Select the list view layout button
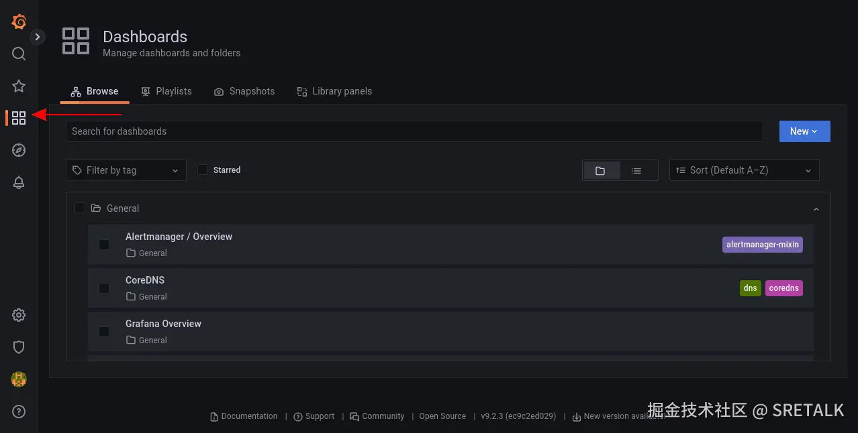This screenshot has height=433, width=858. [x=636, y=171]
